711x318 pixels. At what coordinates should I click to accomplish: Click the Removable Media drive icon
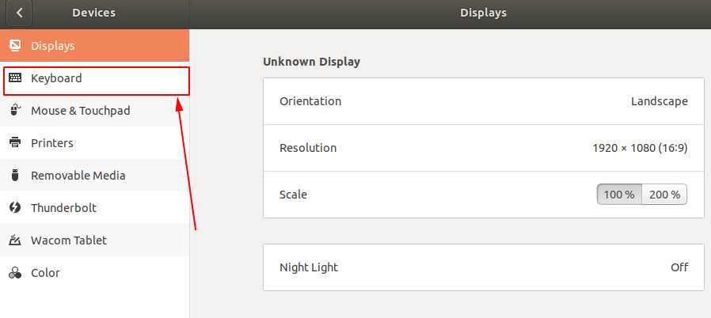coord(15,176)
